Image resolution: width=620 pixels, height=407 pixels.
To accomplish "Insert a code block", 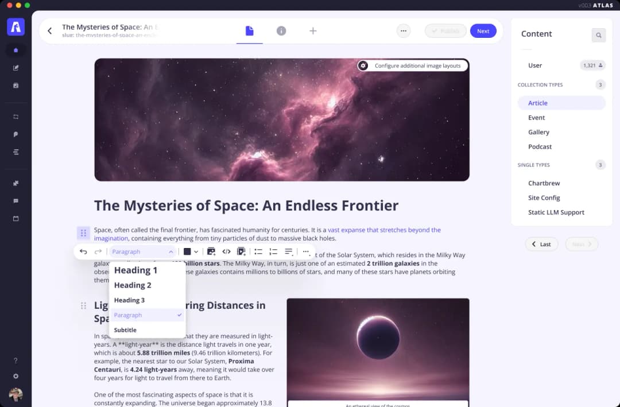I will click(x=226, y=251).
